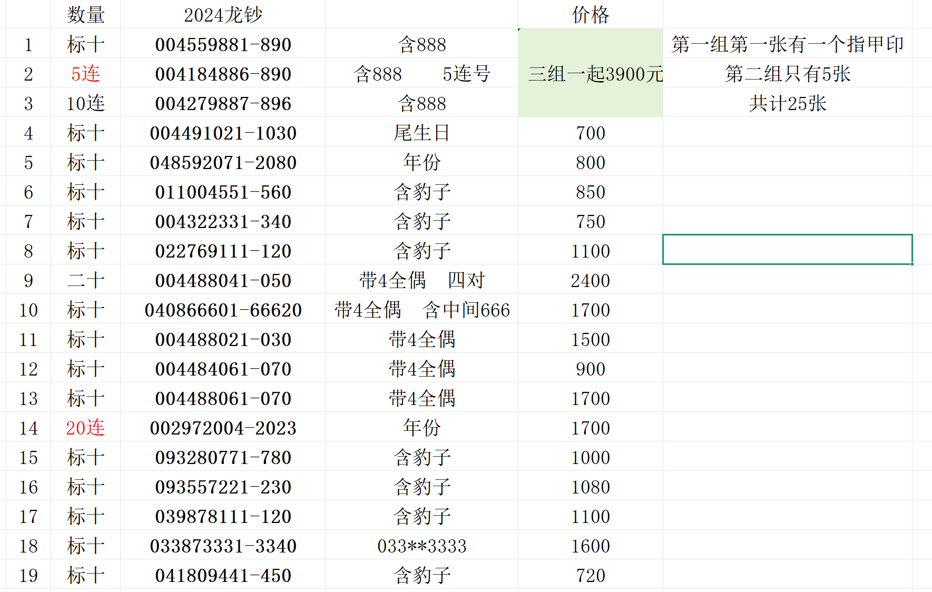
Task: Click the 二十 quantity cell
Action: [86, 280]
